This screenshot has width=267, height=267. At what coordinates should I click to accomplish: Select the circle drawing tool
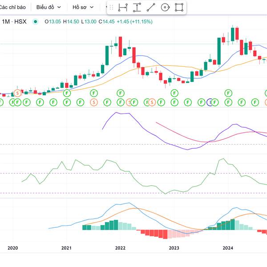click(165, 8)
